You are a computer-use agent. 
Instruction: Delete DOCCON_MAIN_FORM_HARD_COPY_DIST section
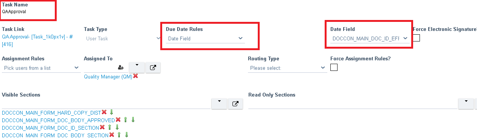click(x=104, y=112)
